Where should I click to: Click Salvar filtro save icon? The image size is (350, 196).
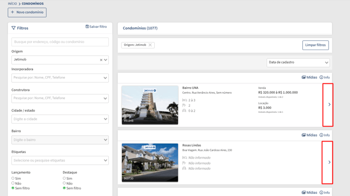pos(87,27)
